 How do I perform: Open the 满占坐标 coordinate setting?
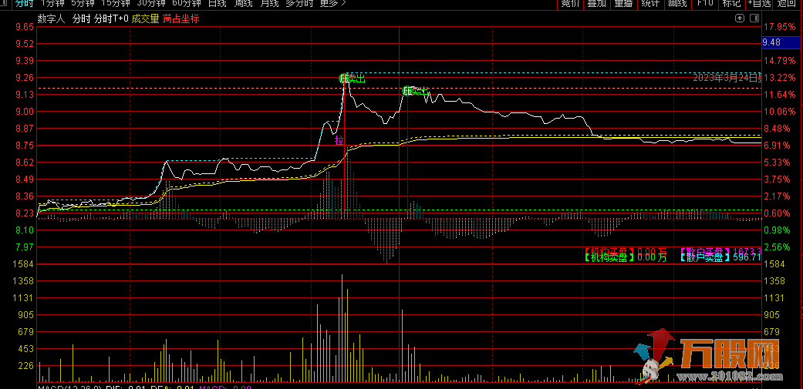point(181,18)
